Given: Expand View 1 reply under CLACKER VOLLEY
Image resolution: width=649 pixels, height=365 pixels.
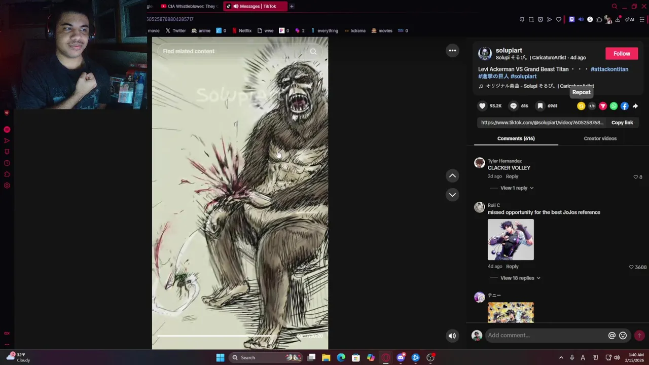Looking at the screenshot, I should point(517,188).
